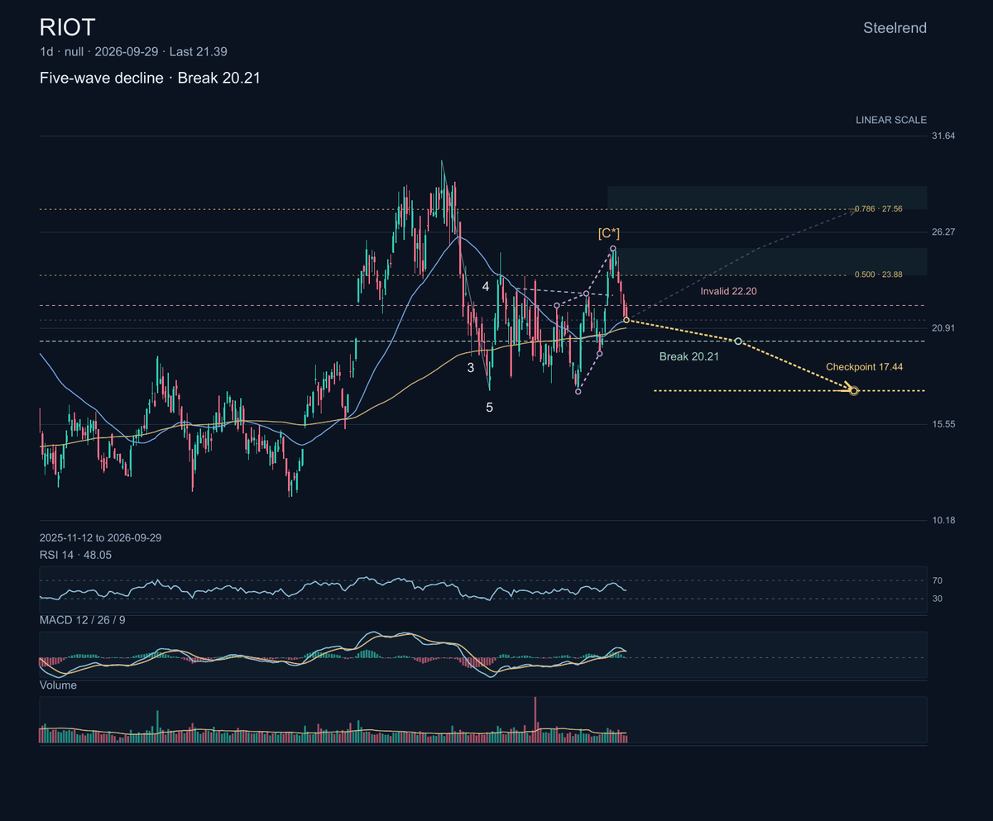Click the checkpoint target marker at 17.44
The image size is (993, 821).
(x=853, y=390)
